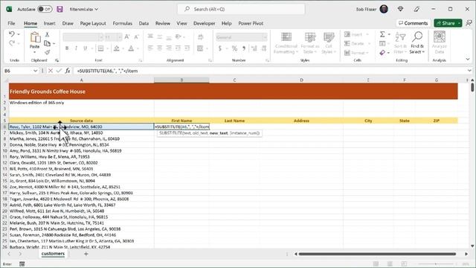The image size is (476, 268).
Task: Open Conditional Formatting menu
Action: [x=286, y=43]
